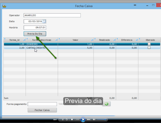Image resolution: width=161 pixels, height=123 pixels.
Task: Click the green plus add button
Action: pos(106,104)
